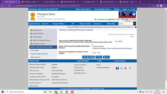Image resolution: width=167 pixels, height=94 pixels.
Task: Open the Twitter social icon
Action: [x=121, y=68]
